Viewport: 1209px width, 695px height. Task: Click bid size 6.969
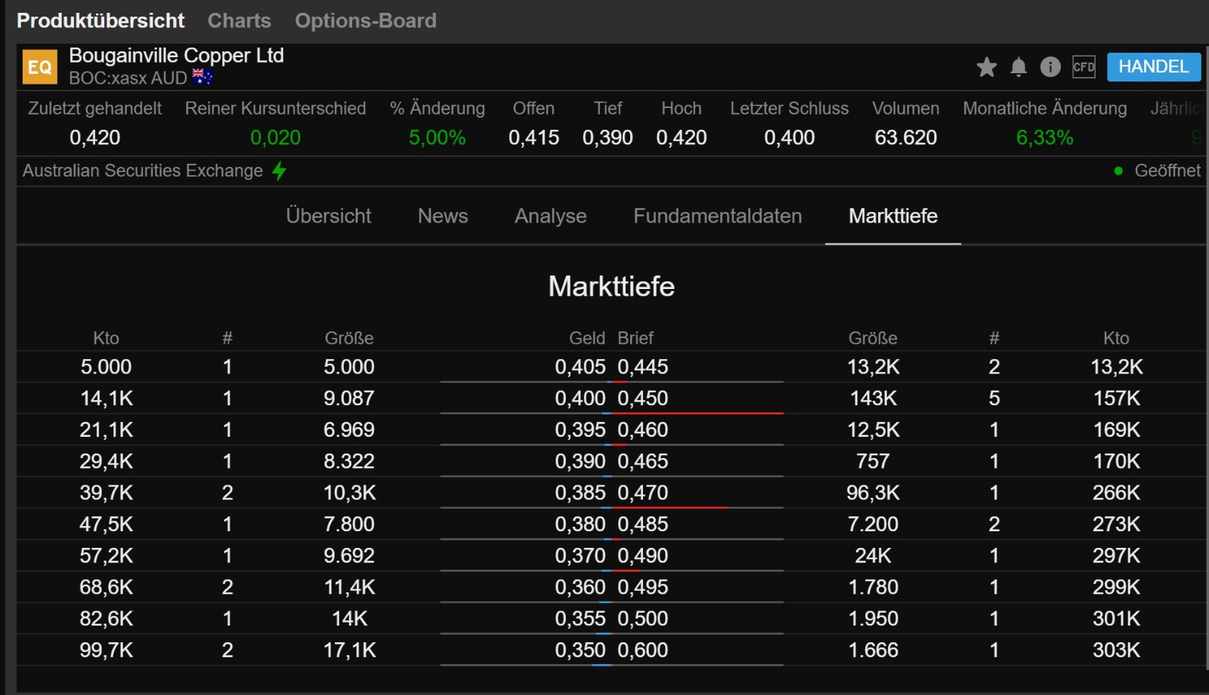[349, 429]
